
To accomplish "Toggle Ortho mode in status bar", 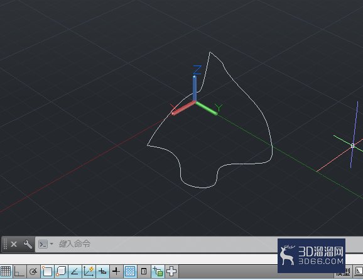I will [19, 271].
